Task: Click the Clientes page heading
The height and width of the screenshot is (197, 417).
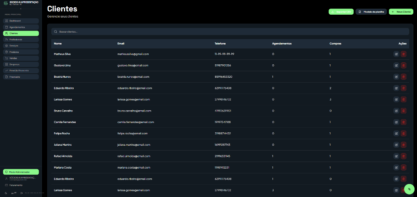Action: coord(62,9)
